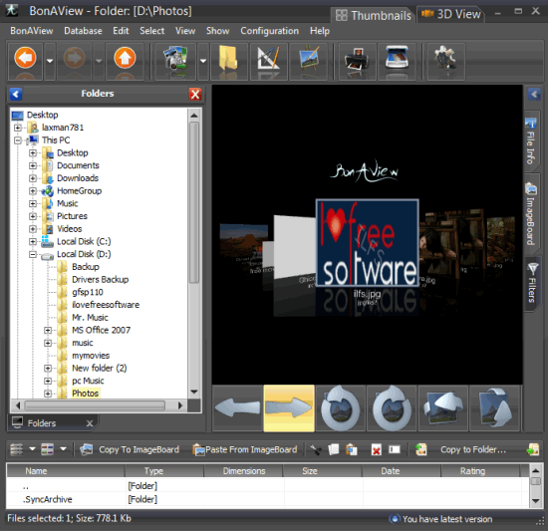Toggle the File Info side panel
Viewport: 548px width, 531px height.
(531, 142)
